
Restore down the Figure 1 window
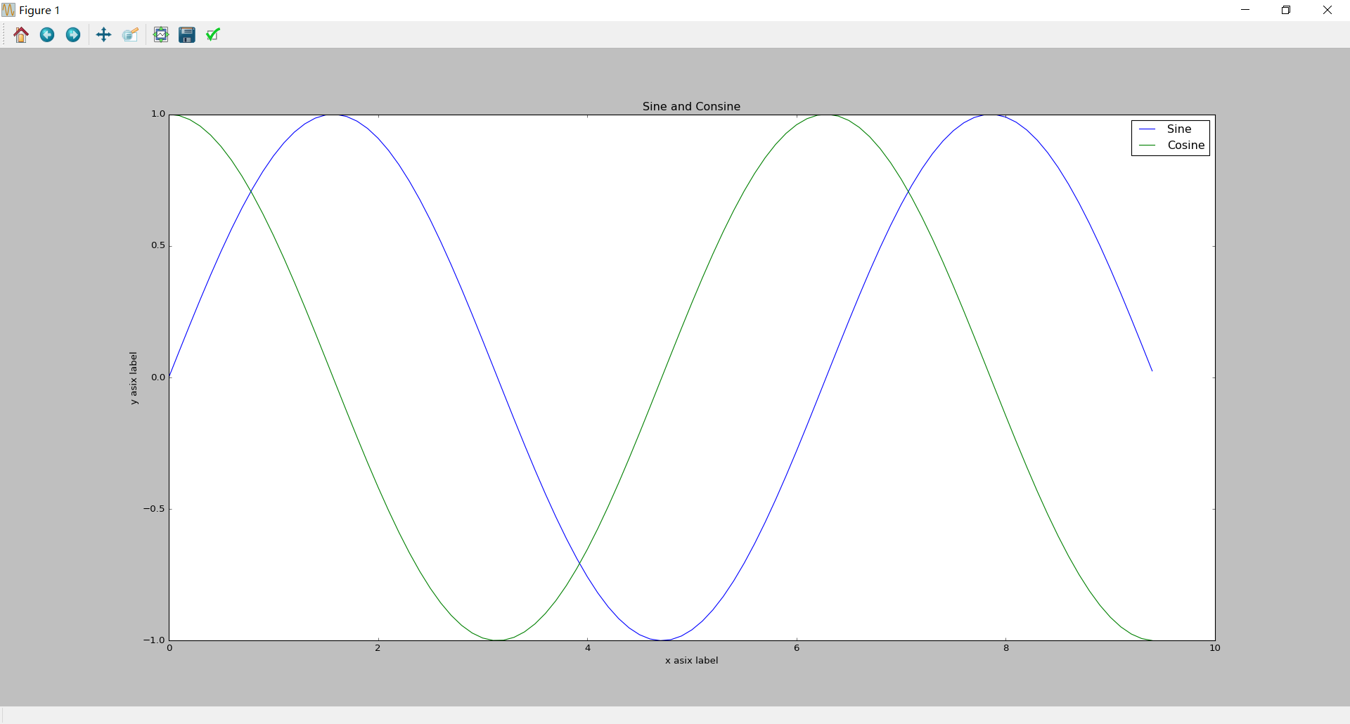pos(1286,10)
